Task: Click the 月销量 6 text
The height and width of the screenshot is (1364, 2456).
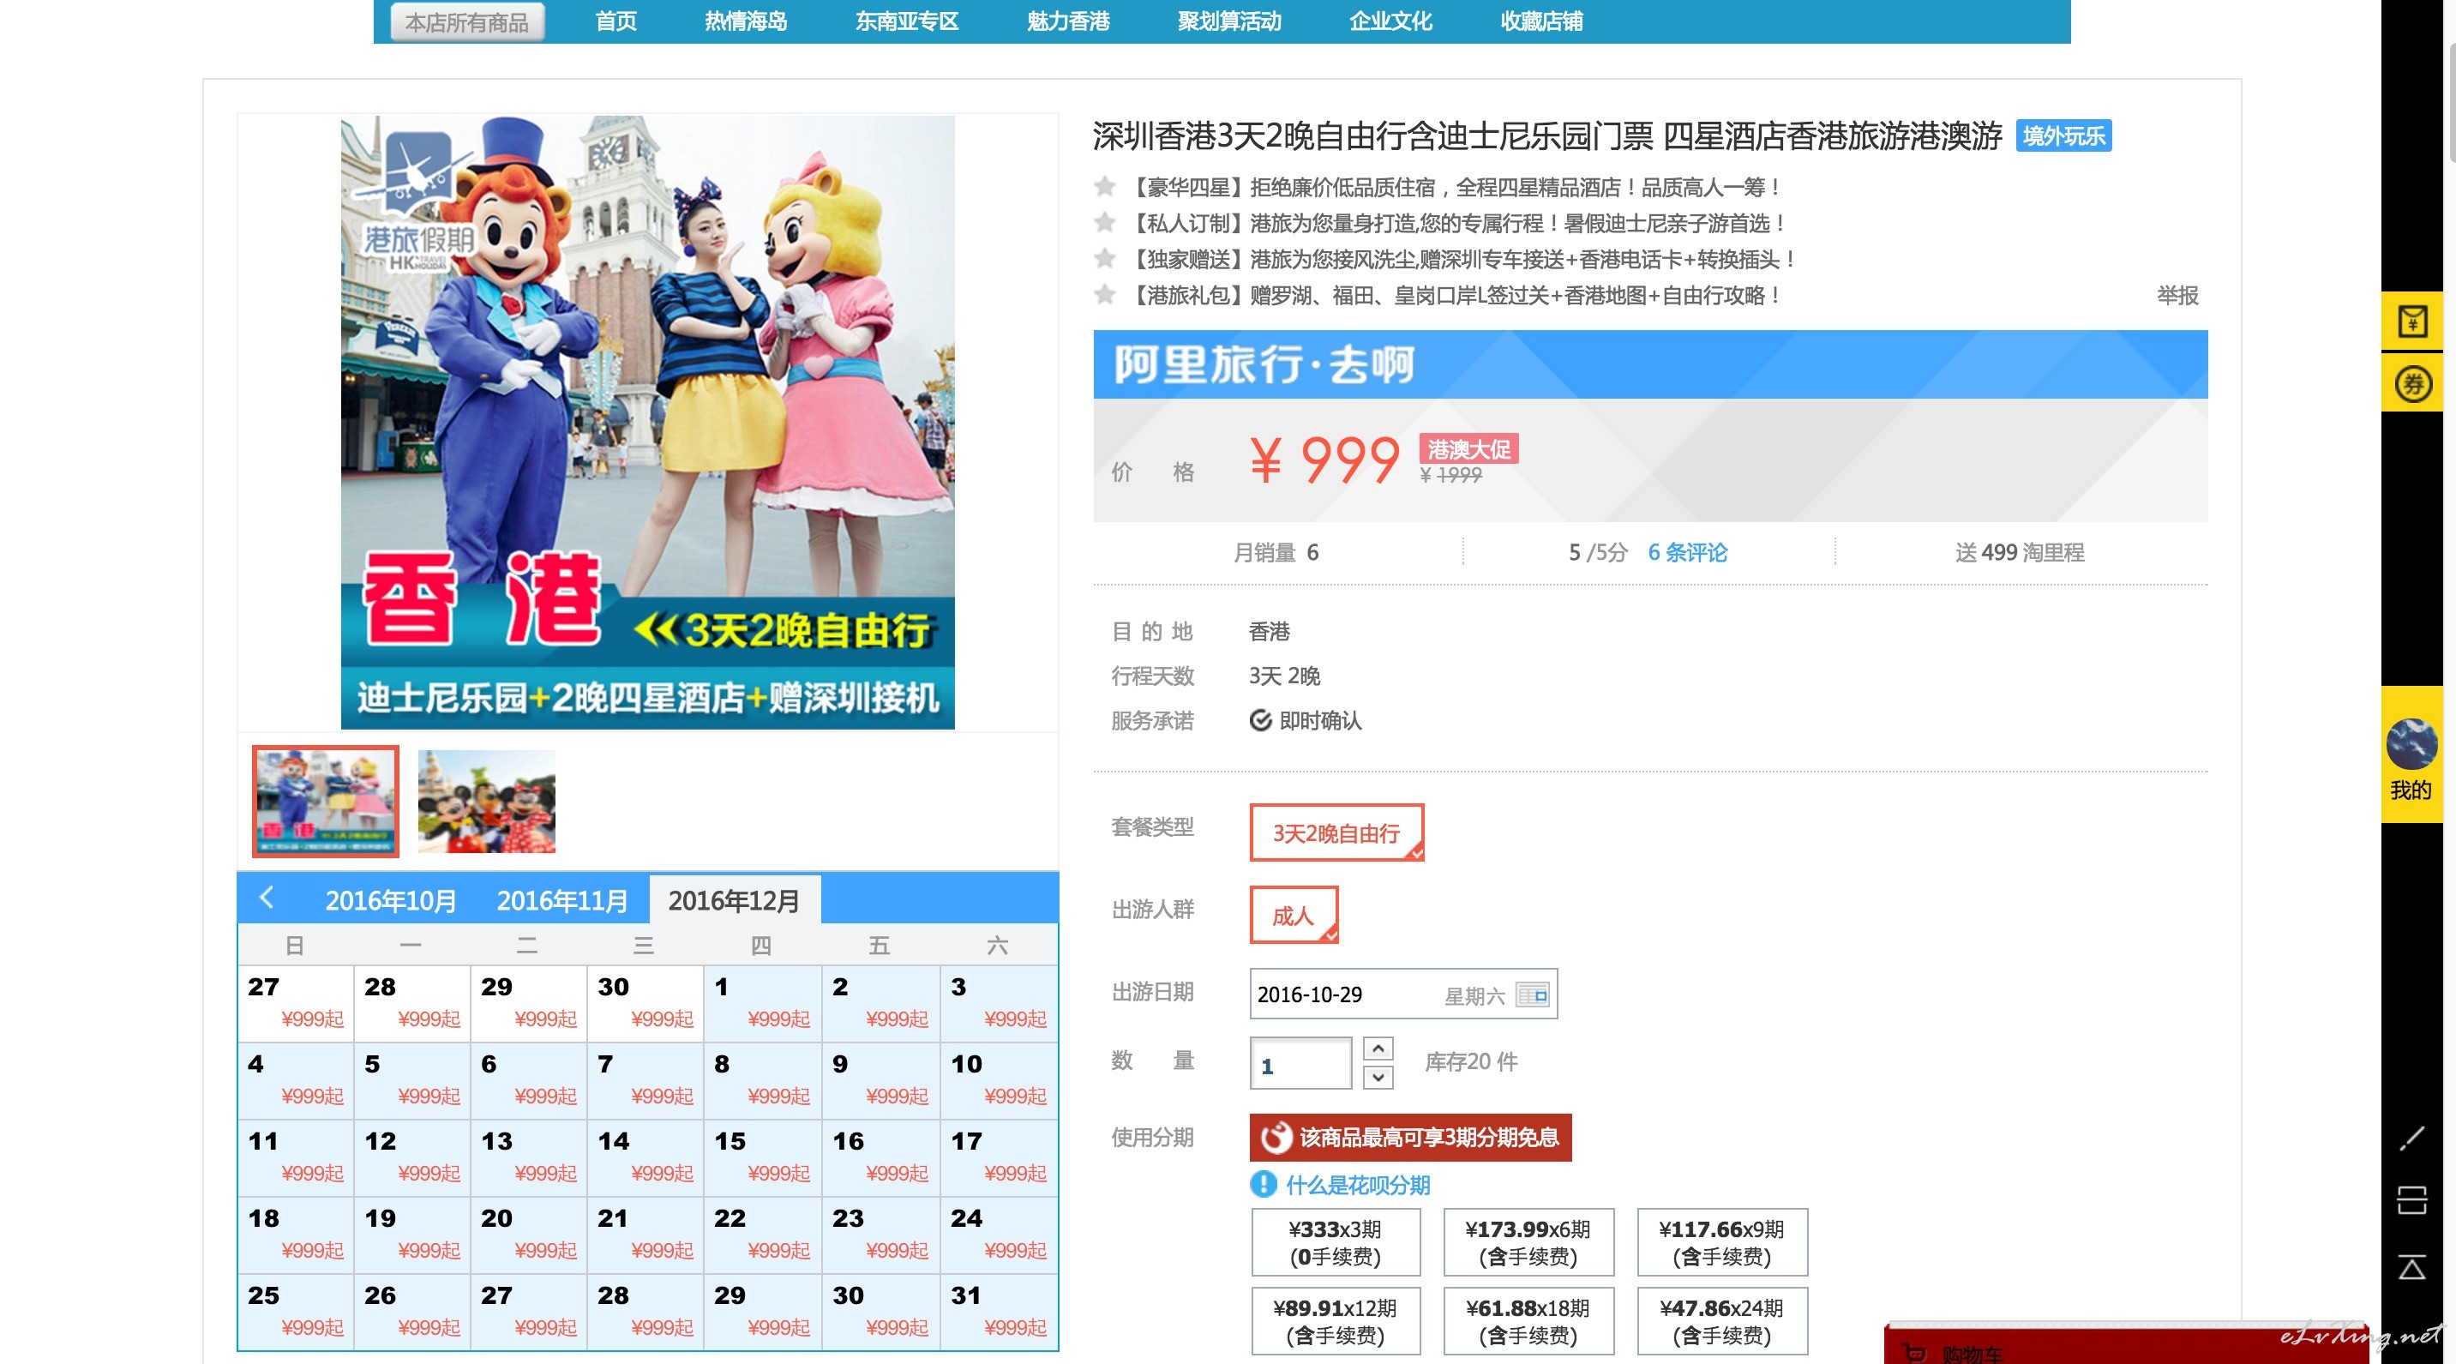Action: coord(1276,552)
